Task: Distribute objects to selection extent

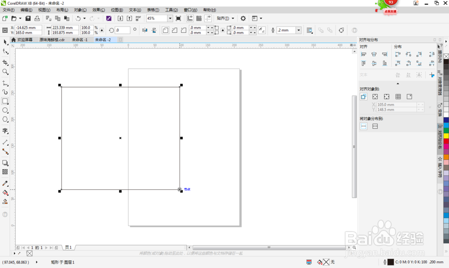Action: [363, 126]
